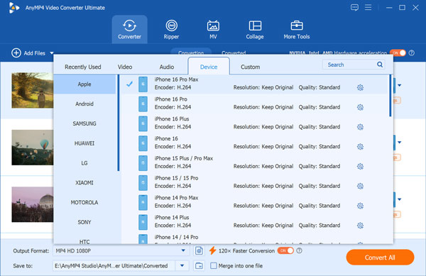Image resolution: width=426 pixels, height=276 pixels.
Task: Expand format dropdown of third video
Action: click(399, 199)
